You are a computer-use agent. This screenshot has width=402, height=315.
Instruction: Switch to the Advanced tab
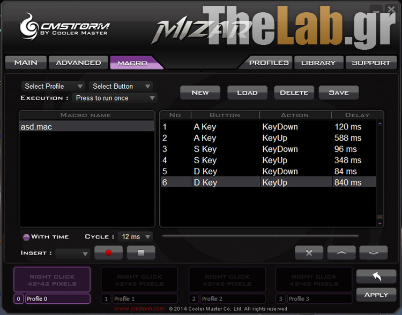[78, 63]
